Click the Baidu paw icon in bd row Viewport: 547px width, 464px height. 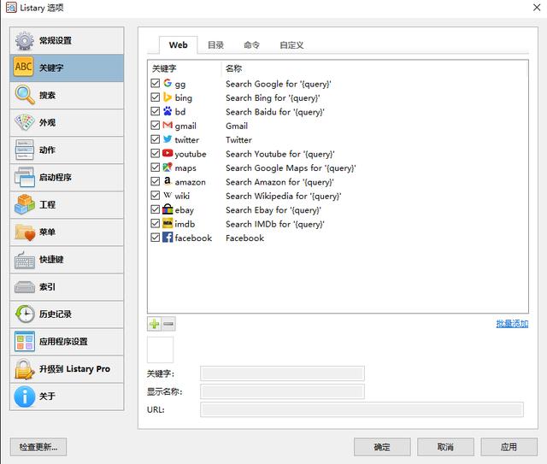pos(168,111)
